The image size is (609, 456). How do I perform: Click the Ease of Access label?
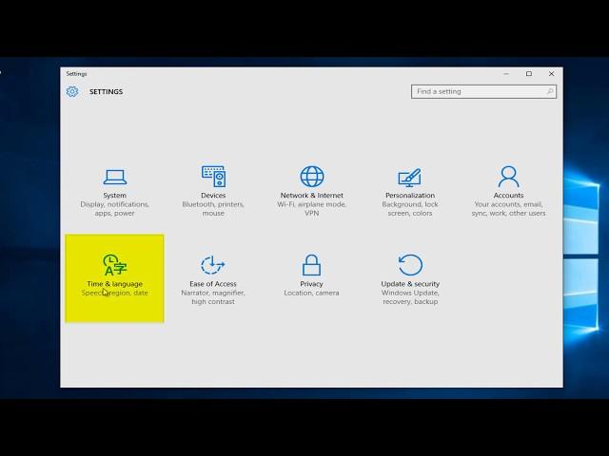pos(213,284)
